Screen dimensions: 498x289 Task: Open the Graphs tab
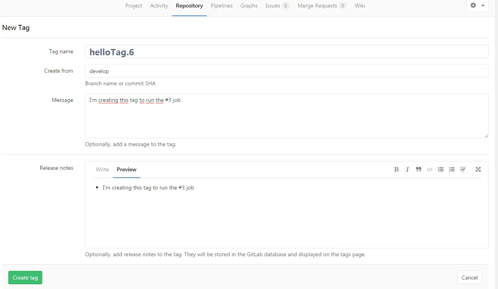249,6
